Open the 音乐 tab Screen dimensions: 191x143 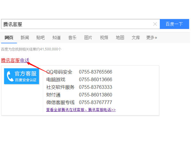tap(72, 37)
